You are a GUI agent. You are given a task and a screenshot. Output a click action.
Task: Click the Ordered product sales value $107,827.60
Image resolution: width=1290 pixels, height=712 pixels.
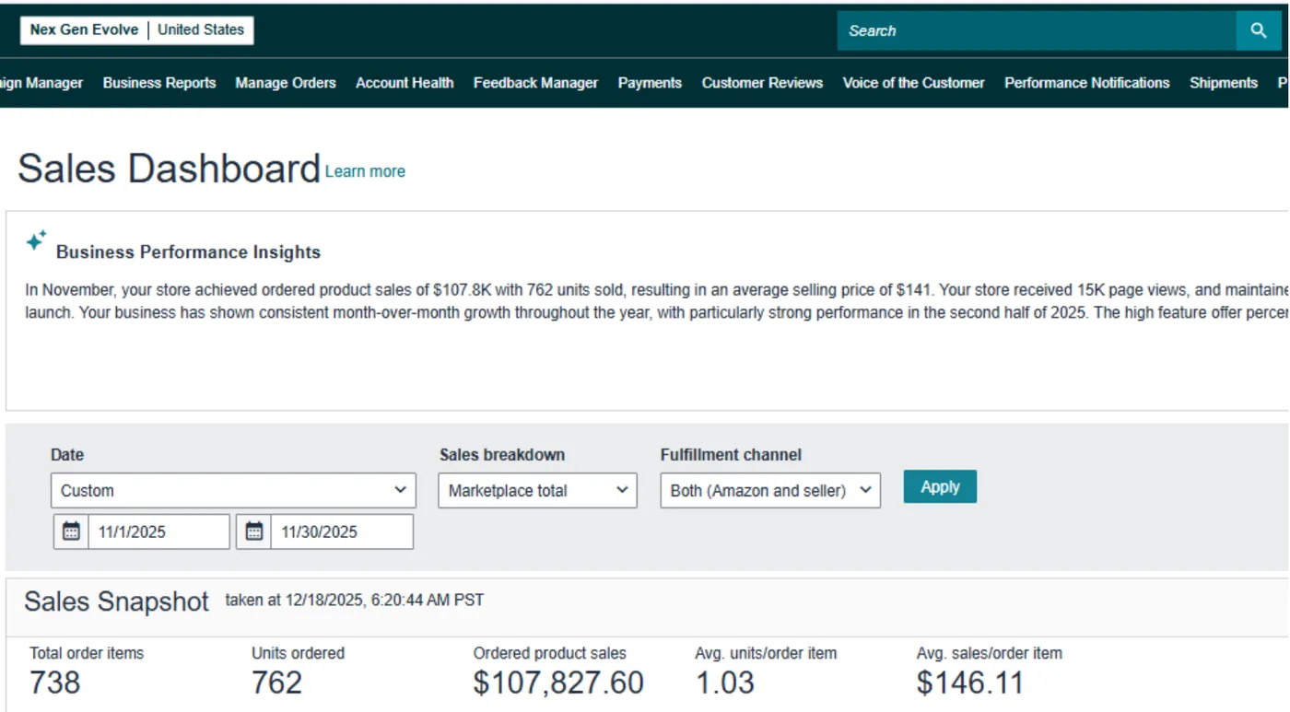point(558,683)
